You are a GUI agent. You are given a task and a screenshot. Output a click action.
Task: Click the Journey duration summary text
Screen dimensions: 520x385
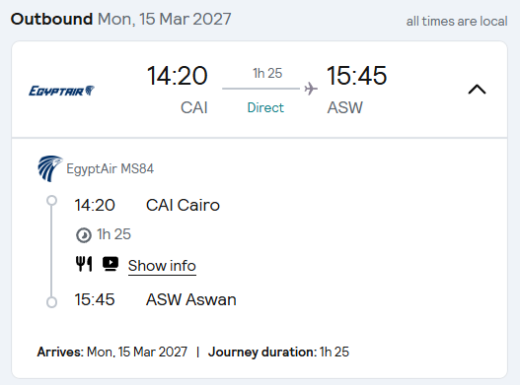(278, 352)
